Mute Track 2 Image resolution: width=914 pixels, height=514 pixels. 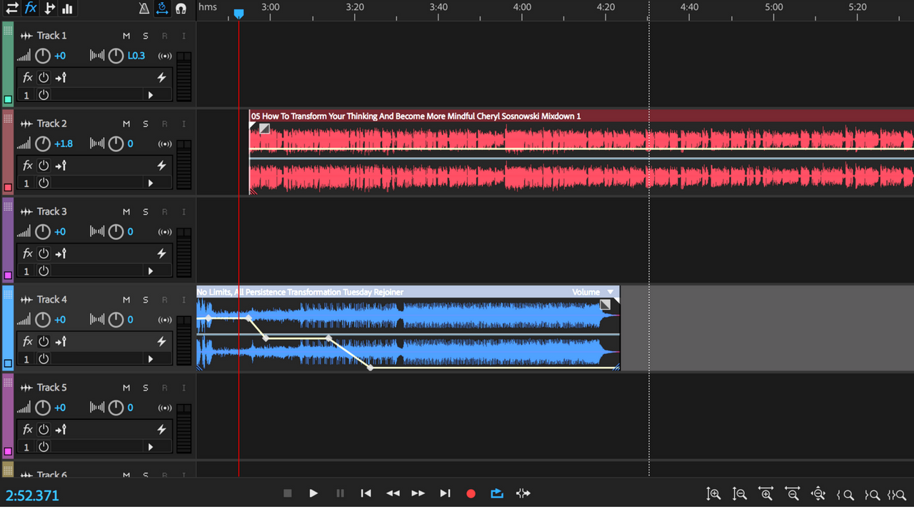126,124
